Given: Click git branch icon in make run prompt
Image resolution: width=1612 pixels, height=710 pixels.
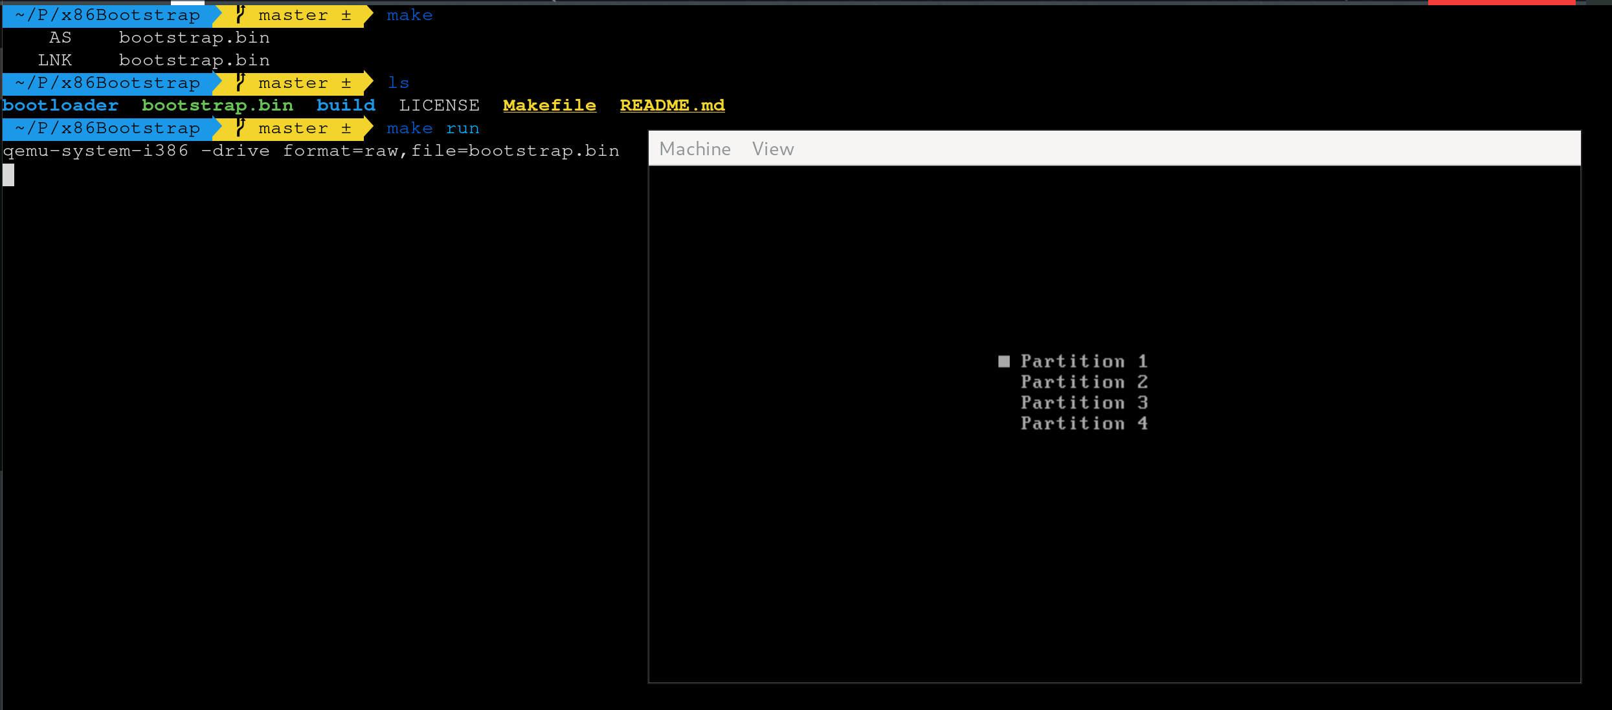Looking at the screenshot, I should pos(240,128).
